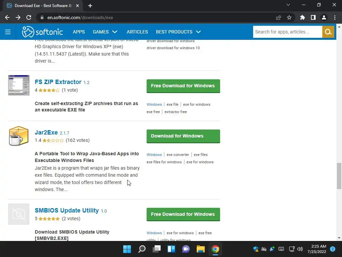Click Windows tag under Jar2Exe
The image size is (342, 257).
coord(154,155)
